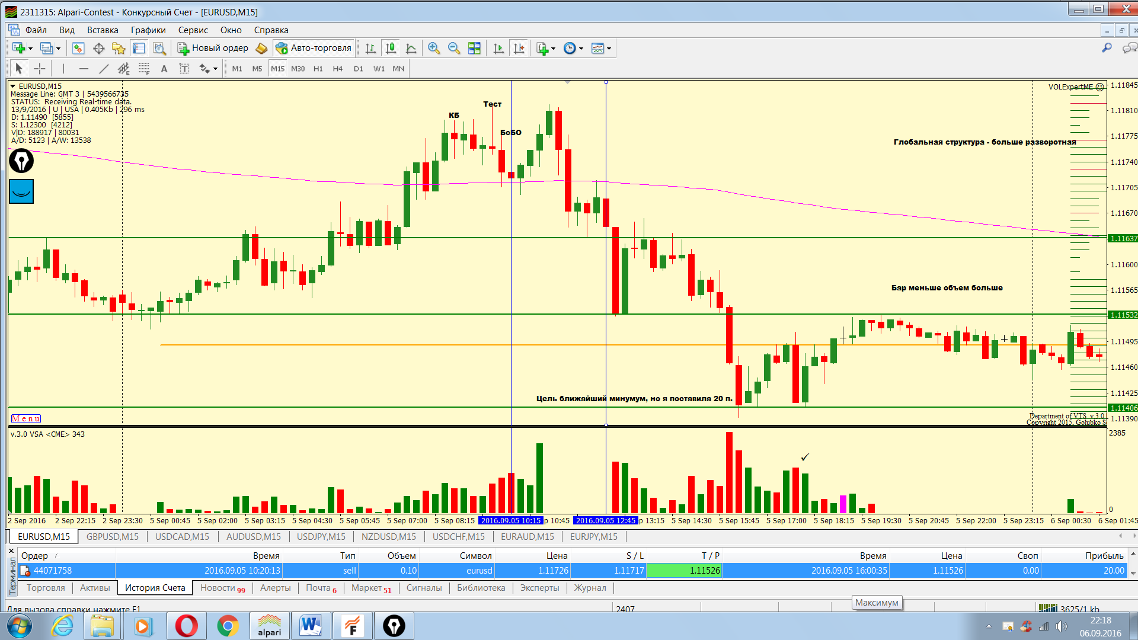
Task: Toggle chart auto-scroll to end
Action: click(x=498, y=49)
